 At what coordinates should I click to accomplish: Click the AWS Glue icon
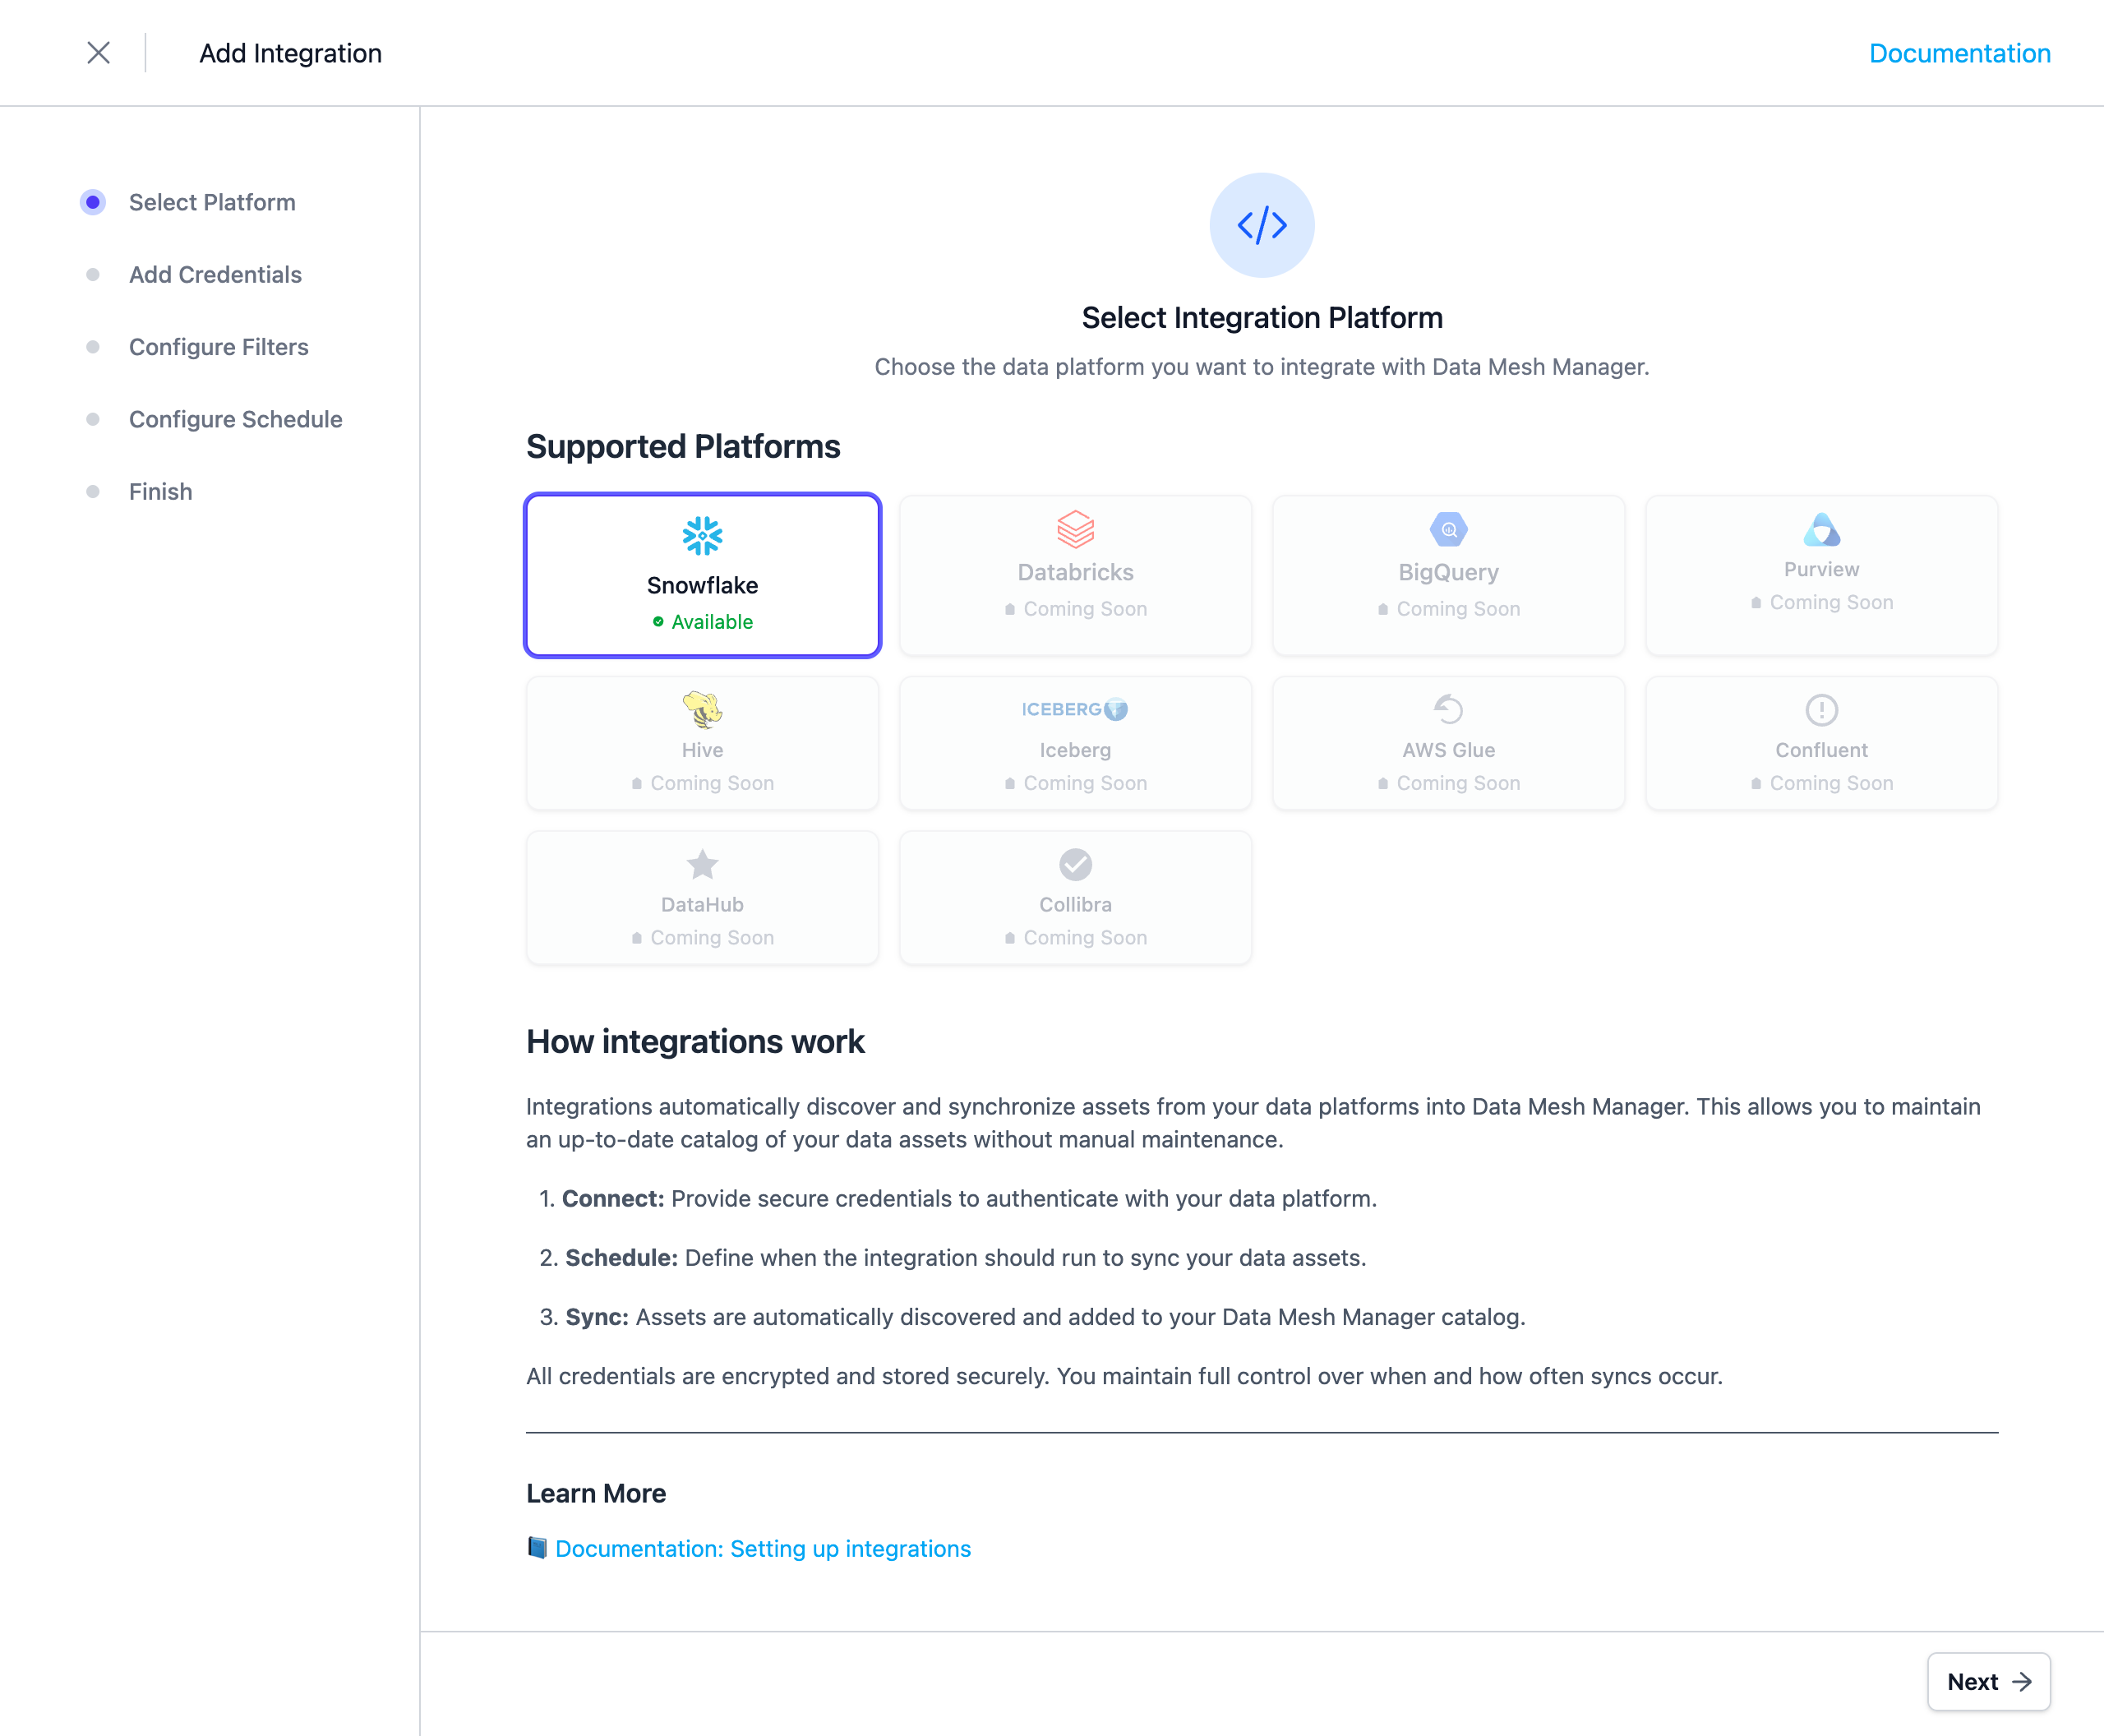point(1448,709)
